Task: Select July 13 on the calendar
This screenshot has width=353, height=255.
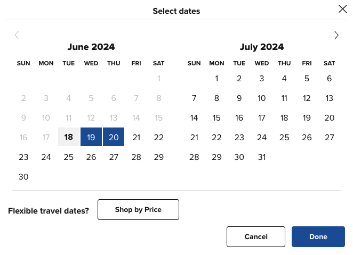Action: (329, 98)
